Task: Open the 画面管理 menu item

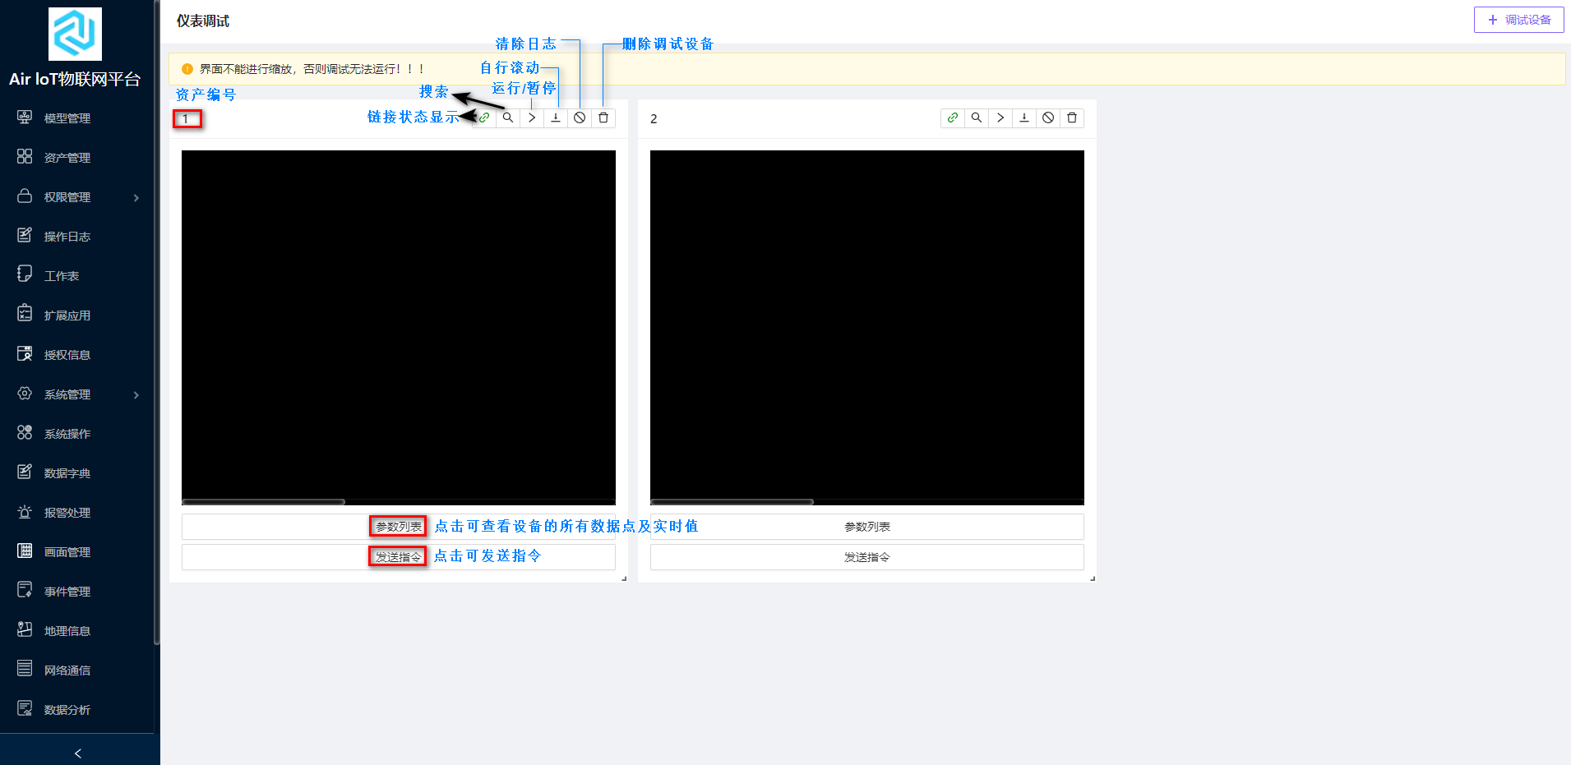Action: click(x=67, y=551)
